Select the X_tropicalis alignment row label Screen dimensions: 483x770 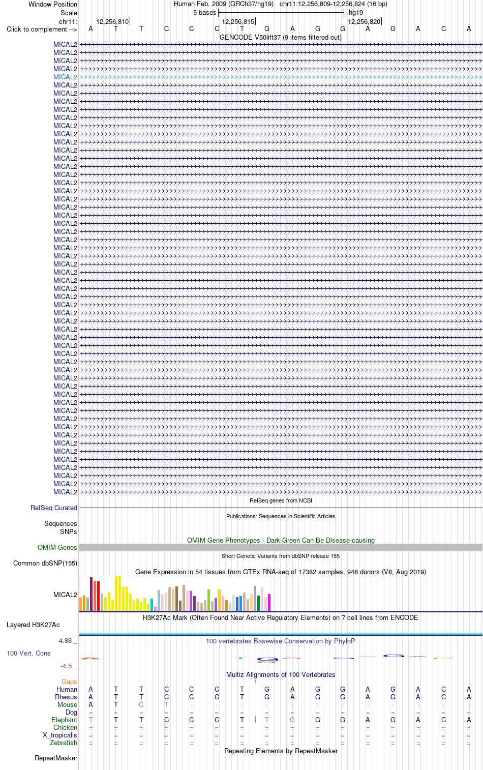[60, 735]
